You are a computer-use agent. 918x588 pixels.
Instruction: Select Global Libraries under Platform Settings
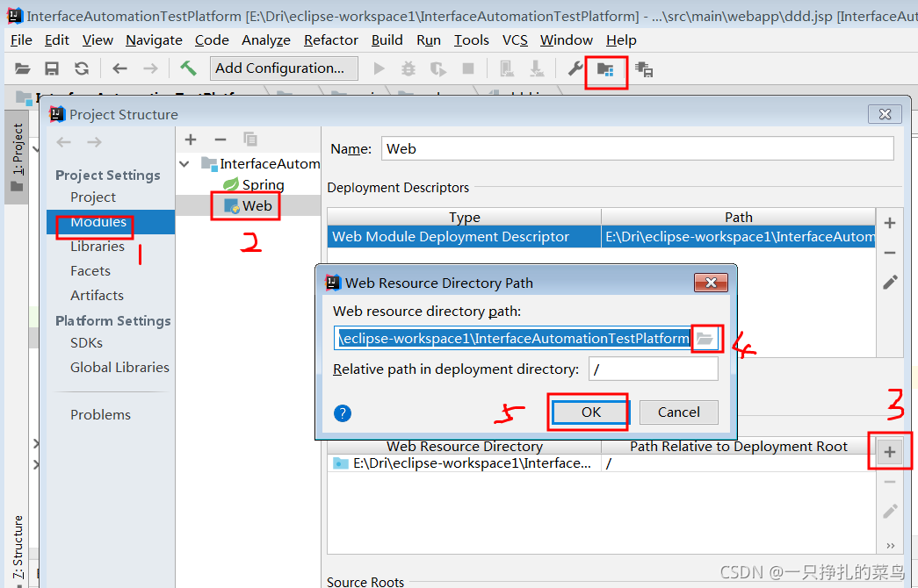coord(119,368)
